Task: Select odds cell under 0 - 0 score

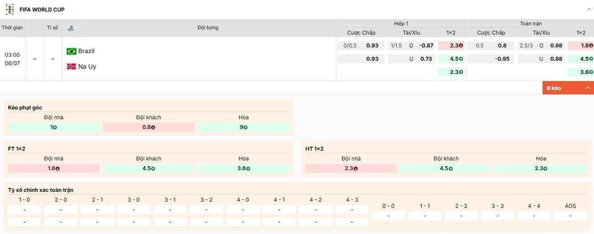Action: point(388,216)
